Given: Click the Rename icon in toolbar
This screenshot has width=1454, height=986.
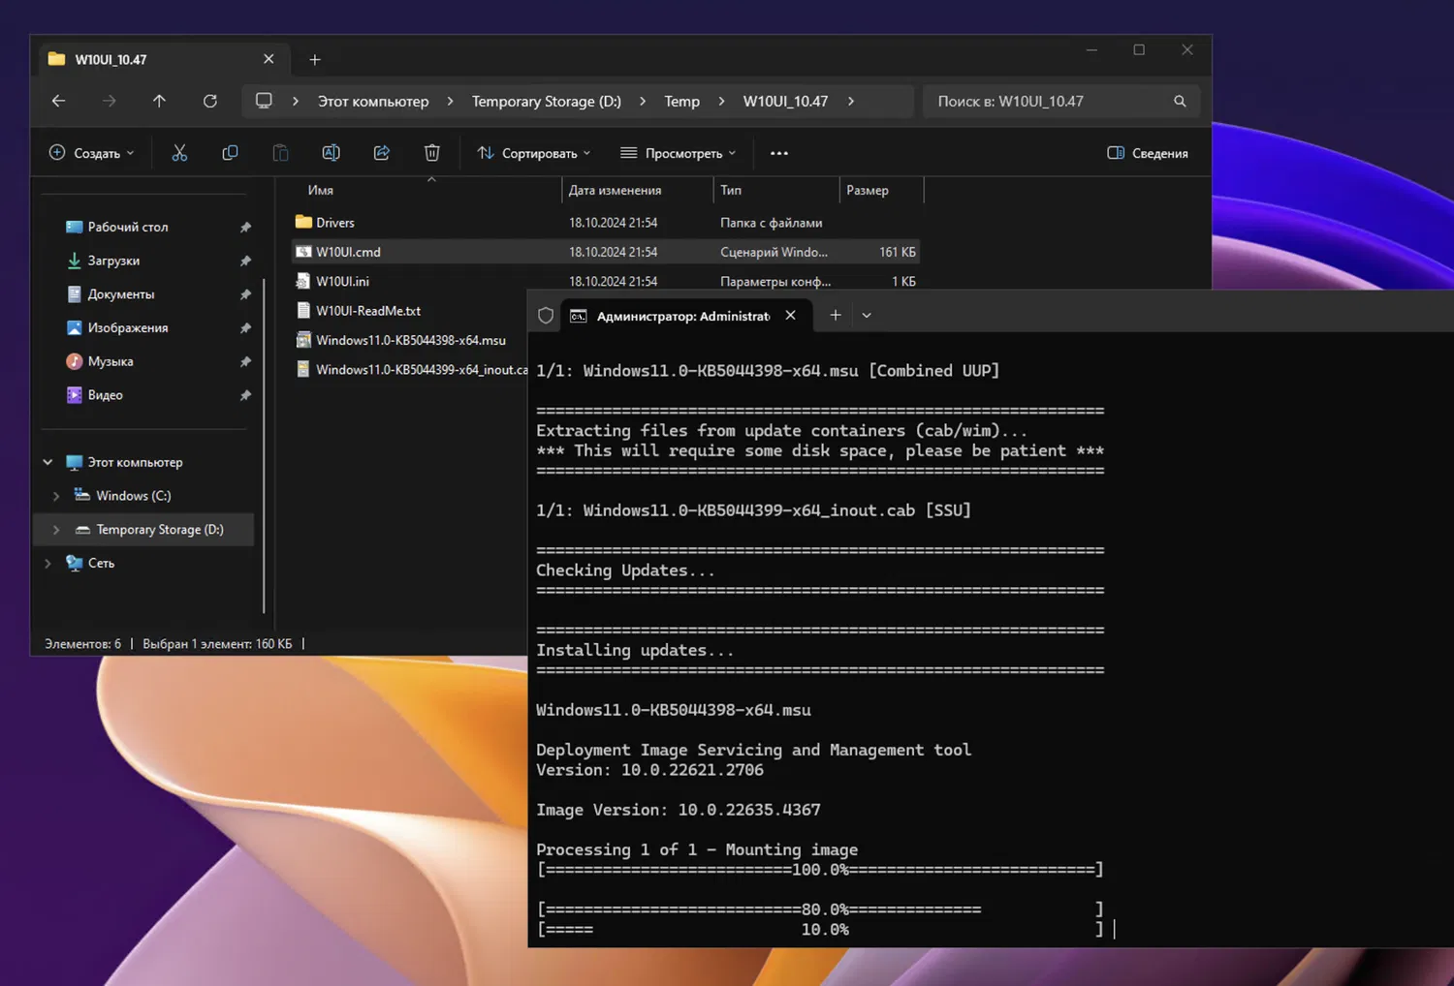Looking at the screenshot, I should pyautogui.click(x=331, y=153).
